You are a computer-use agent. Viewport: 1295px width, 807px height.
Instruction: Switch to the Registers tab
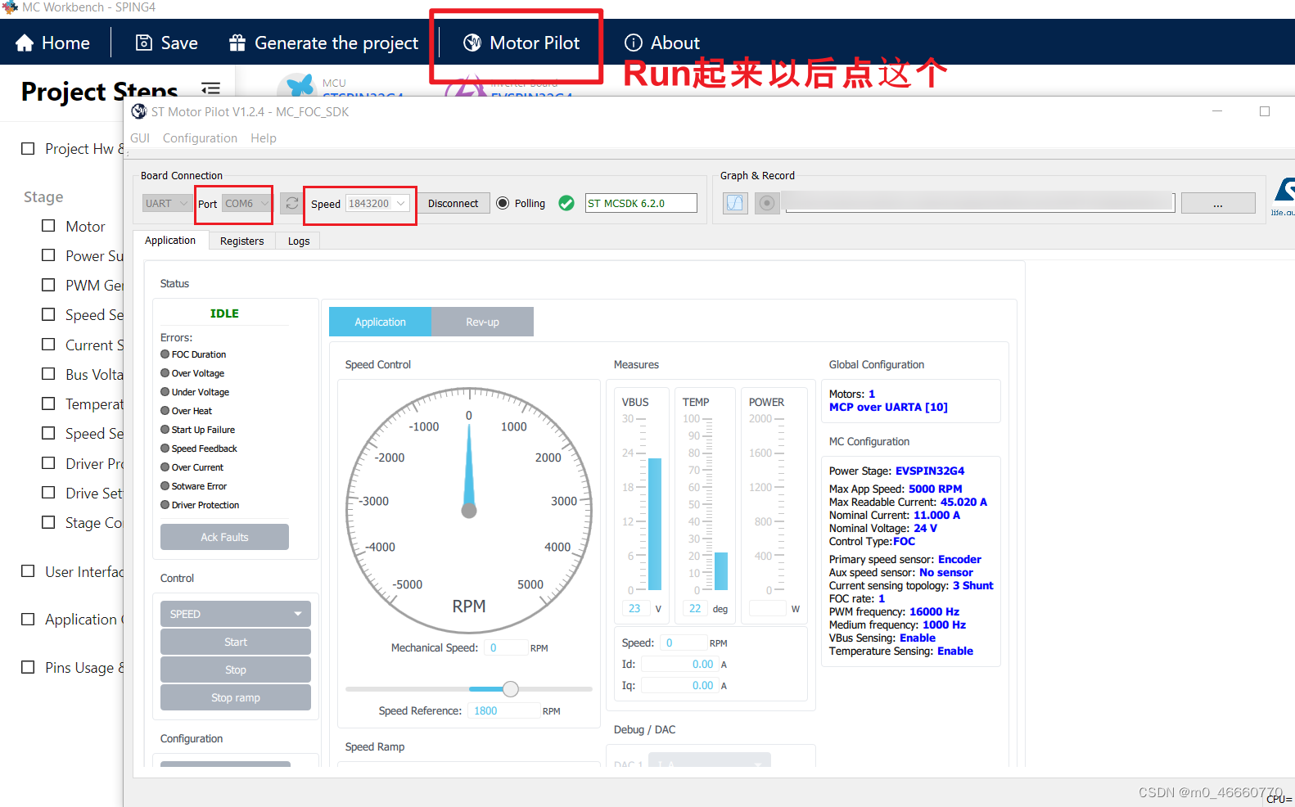(241, 241)
